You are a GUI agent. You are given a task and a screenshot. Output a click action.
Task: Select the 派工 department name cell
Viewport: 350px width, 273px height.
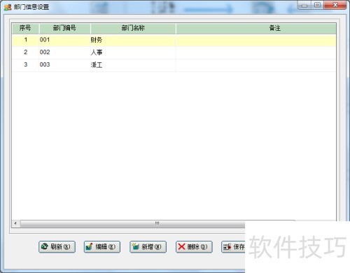pyautogui.click(x=133, y=64)
